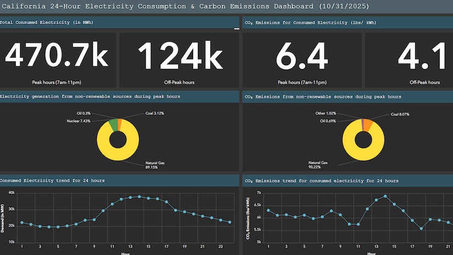453x255 pixels.
Task: Click the small white handle under electricity header
Action: [236, 29]
